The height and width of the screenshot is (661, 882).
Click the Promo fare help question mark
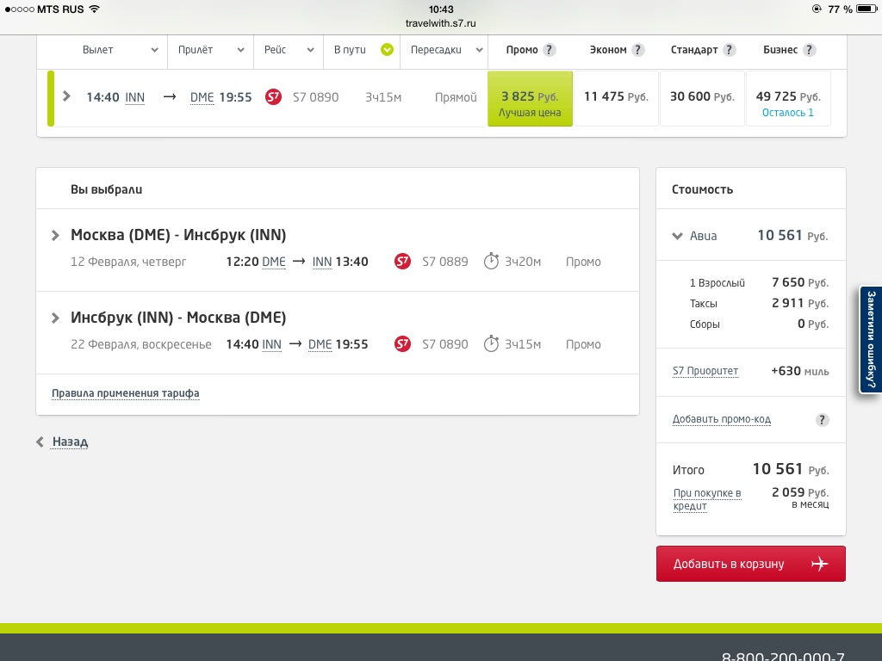[549, 50]
